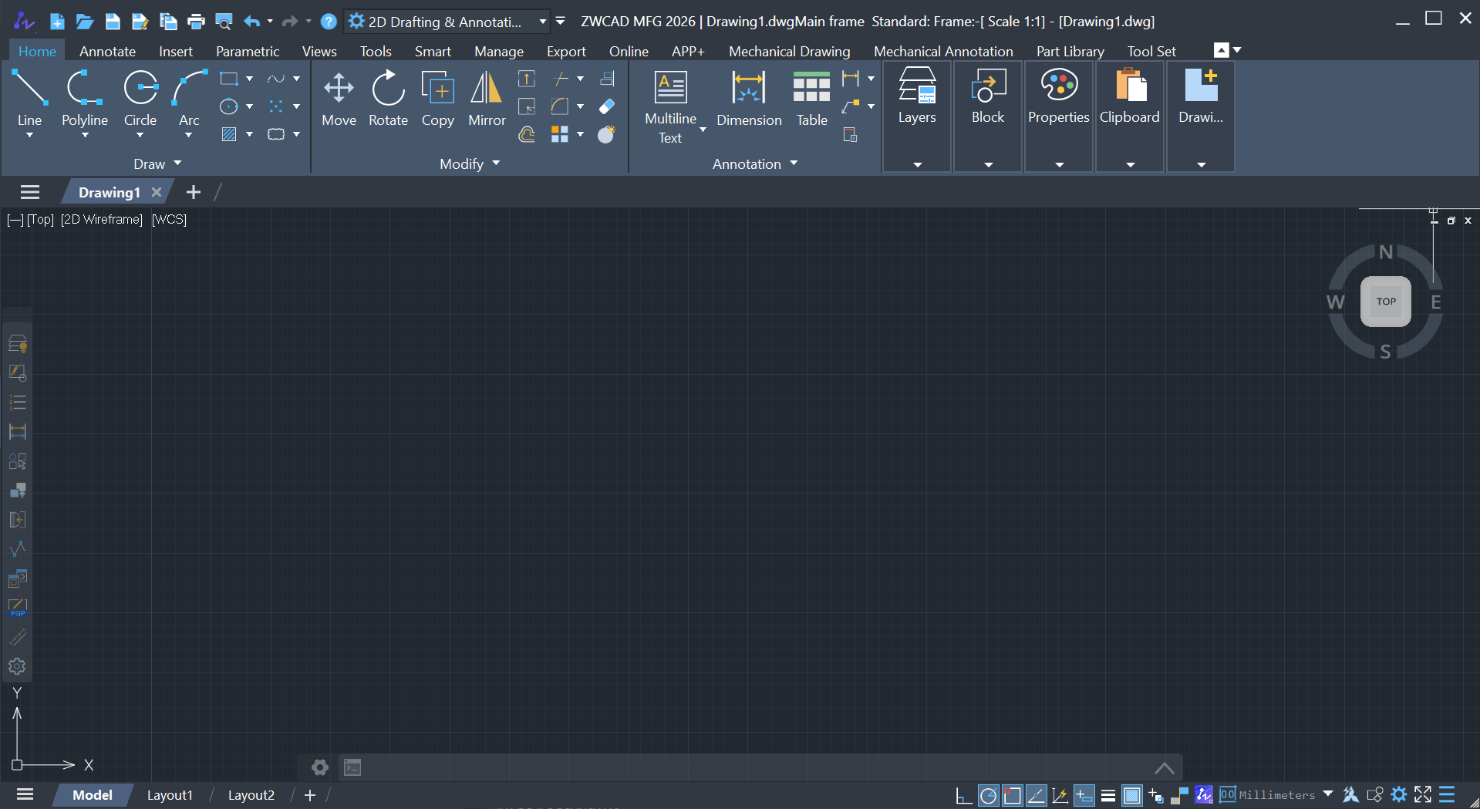Click the Layers panel button
This screenshot has width=1480, height=809.
click(916, 99)
